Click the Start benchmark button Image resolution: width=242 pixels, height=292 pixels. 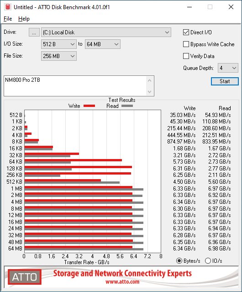coord(225,81)
